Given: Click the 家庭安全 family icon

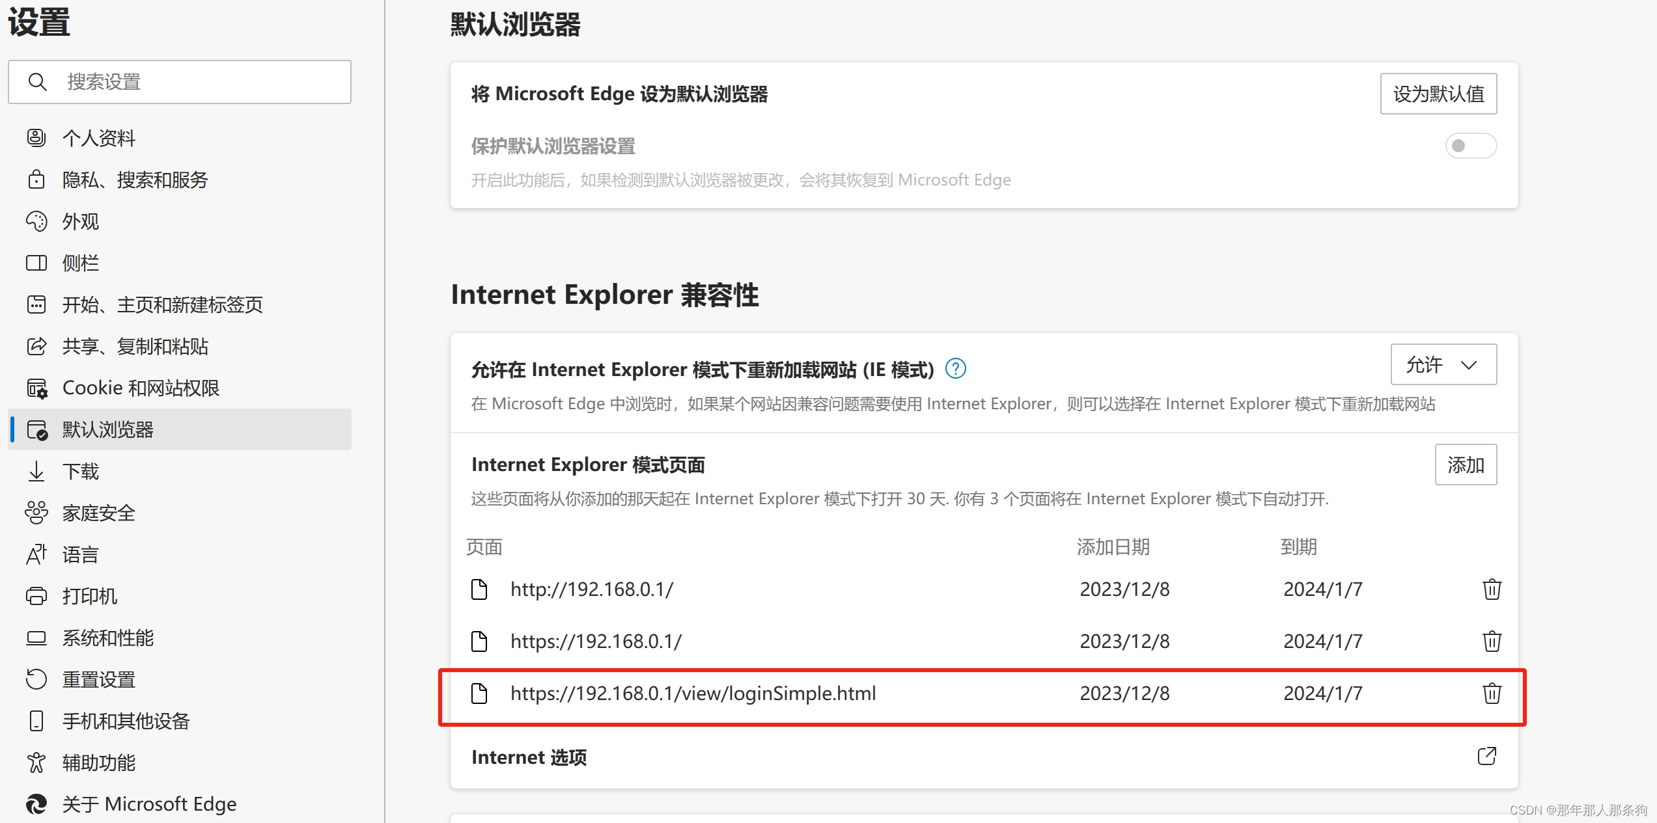Looking at the screenshot, I should (36, 513).
